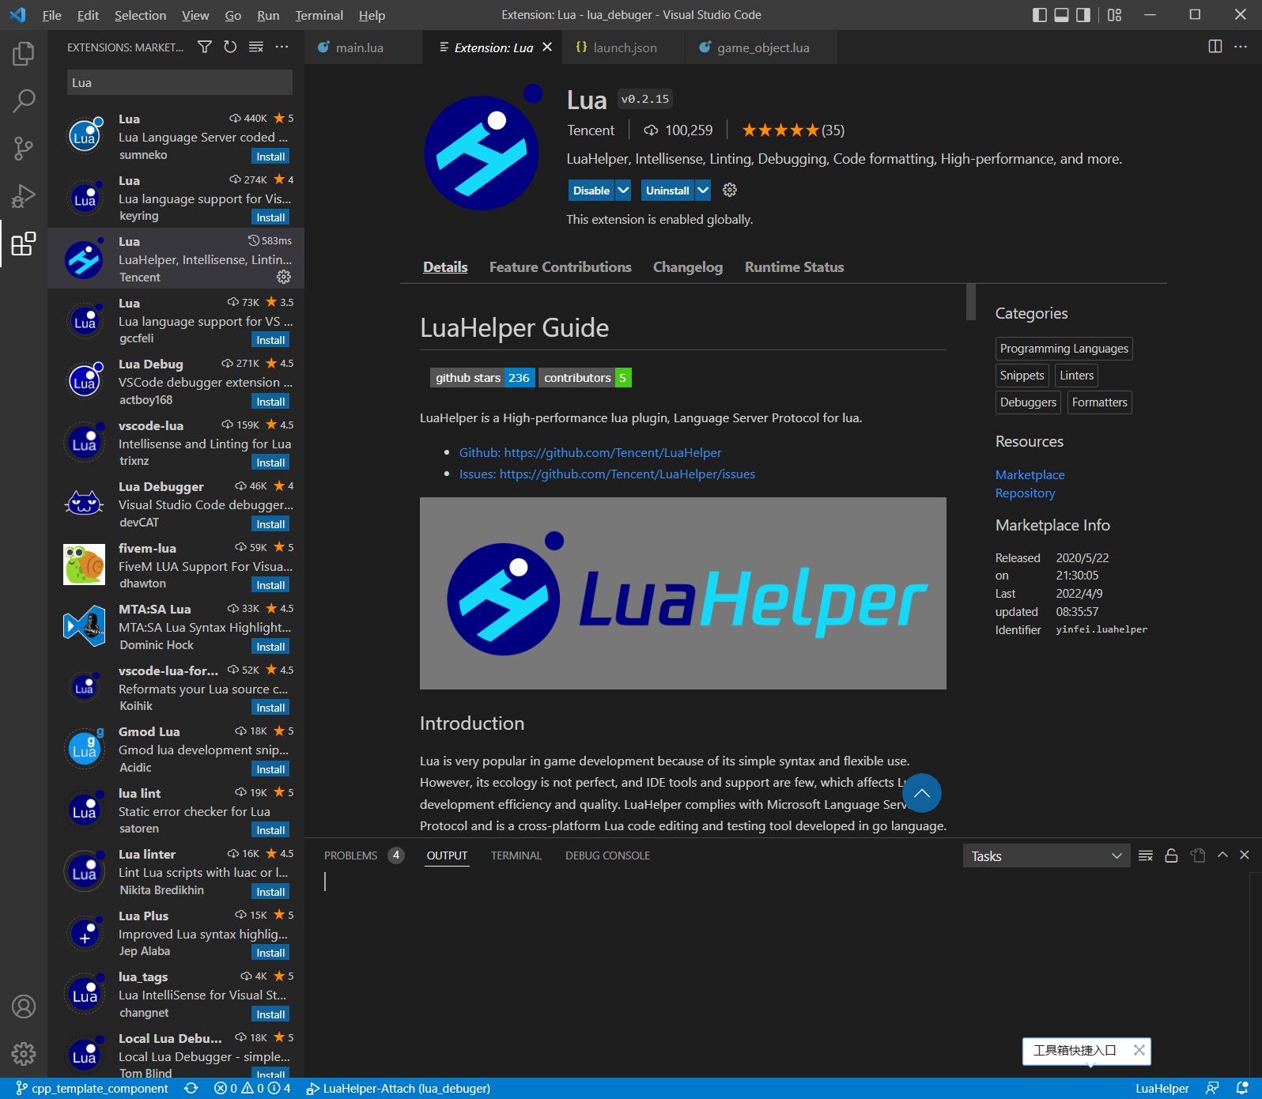
Task: Open the Marketplace resource link
Action: [1030, 474]
